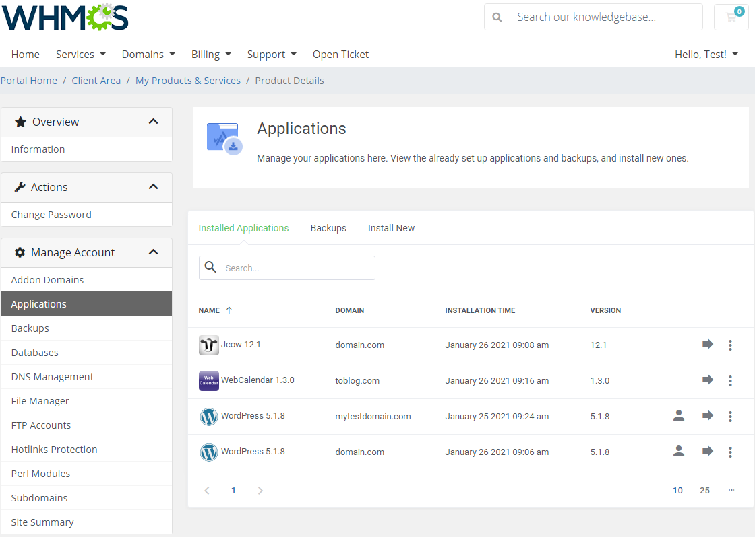Click the WHMCS logo
755x537 pixels.
pos(65,17)
